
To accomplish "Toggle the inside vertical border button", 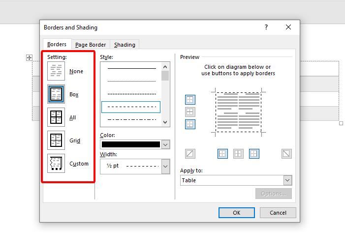I will tap(238, 154).
